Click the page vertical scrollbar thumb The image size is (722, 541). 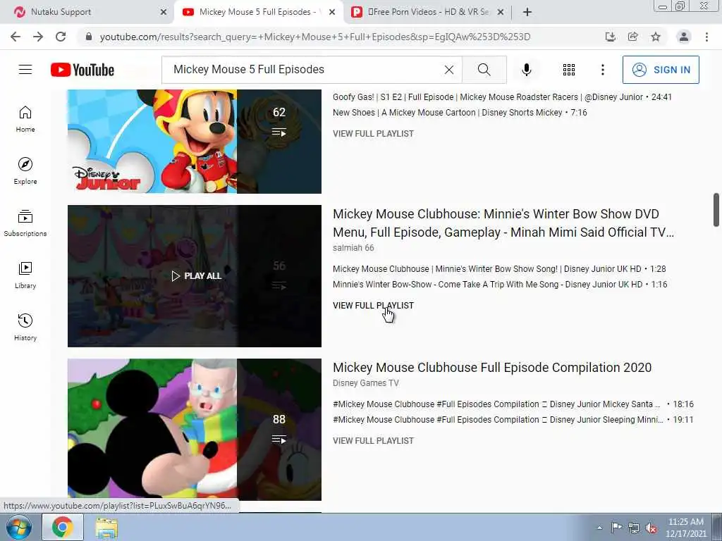(716, 210)
